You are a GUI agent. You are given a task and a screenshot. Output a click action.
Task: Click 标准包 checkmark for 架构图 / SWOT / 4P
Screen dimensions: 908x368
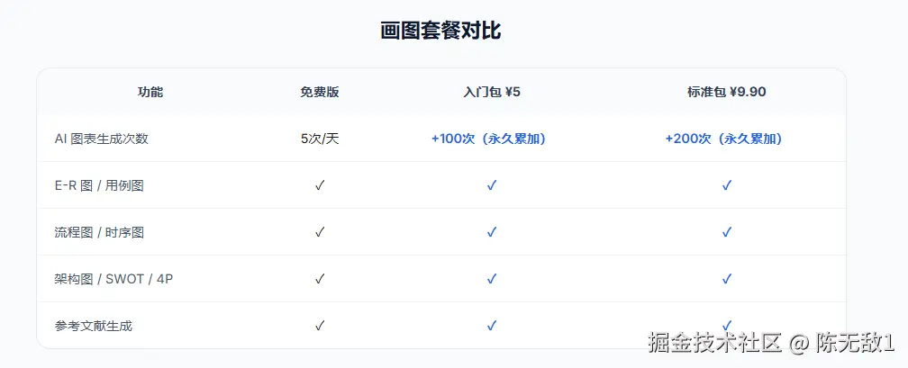727,279
